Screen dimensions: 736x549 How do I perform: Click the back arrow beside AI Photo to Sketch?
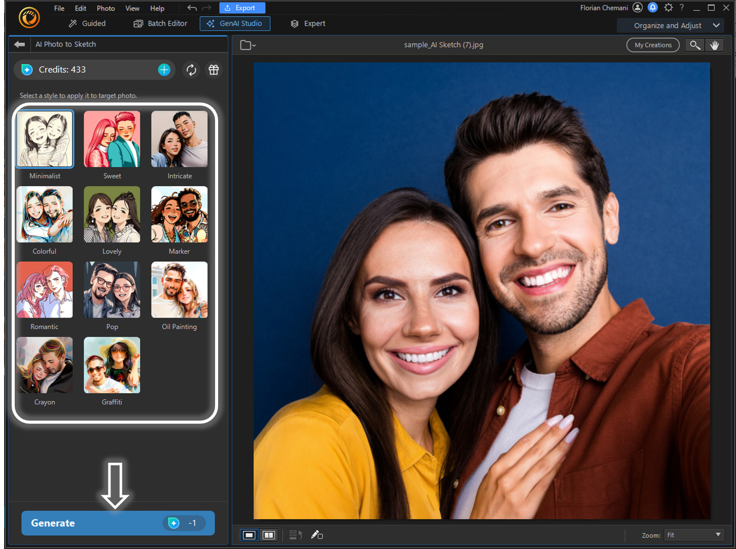click(x=19, y=44)
